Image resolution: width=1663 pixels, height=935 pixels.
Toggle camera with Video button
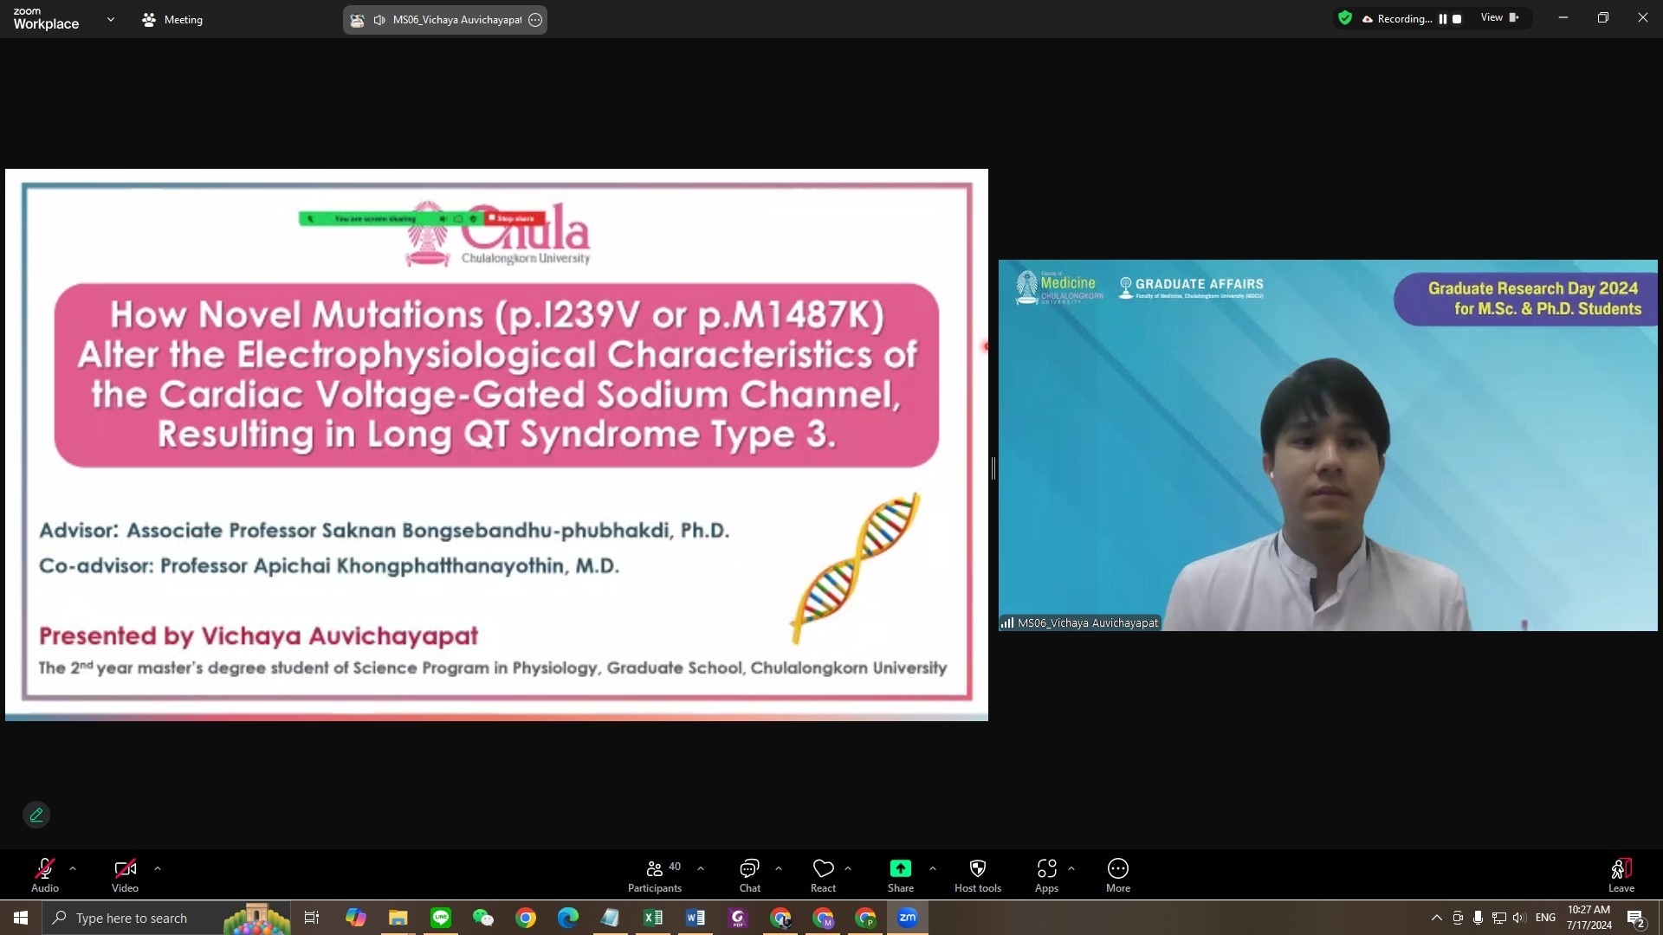(125, 874)
